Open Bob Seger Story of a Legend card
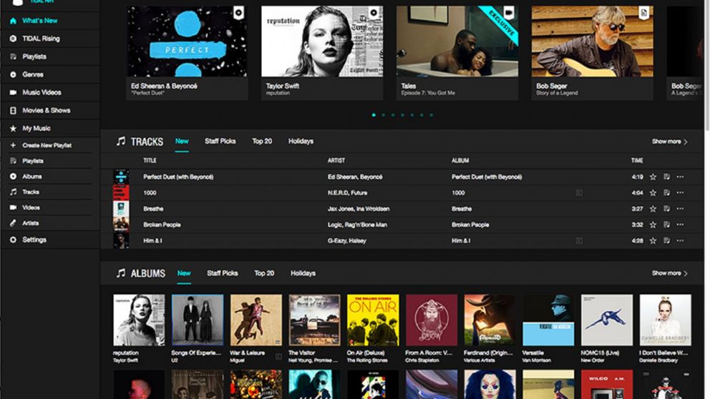This screenshot has width=710, height=399. click(x=593, y=53)
